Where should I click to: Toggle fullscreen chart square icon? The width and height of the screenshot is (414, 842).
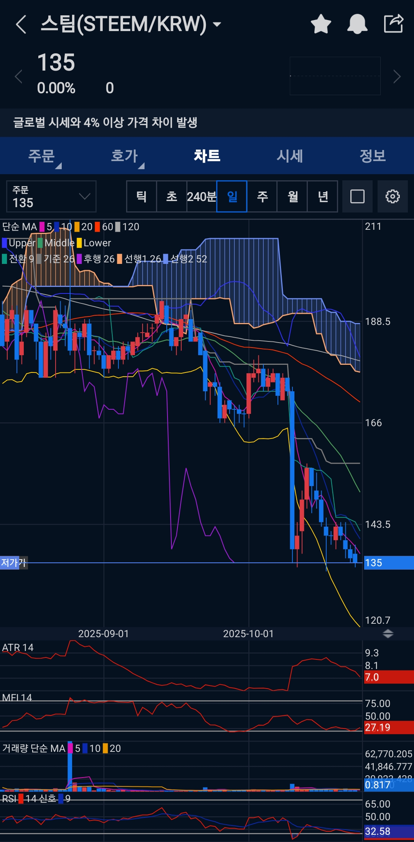pyautogui.click(x=357, y=196)
